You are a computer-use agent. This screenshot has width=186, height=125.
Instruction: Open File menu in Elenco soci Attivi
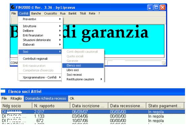[4, 98]
